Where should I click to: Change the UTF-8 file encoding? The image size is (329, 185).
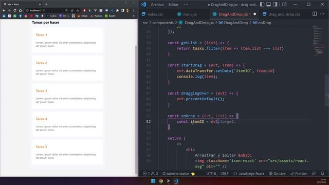click(x=211, y=174)
